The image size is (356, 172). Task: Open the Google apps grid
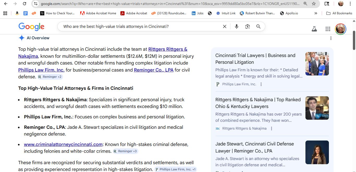328,29
